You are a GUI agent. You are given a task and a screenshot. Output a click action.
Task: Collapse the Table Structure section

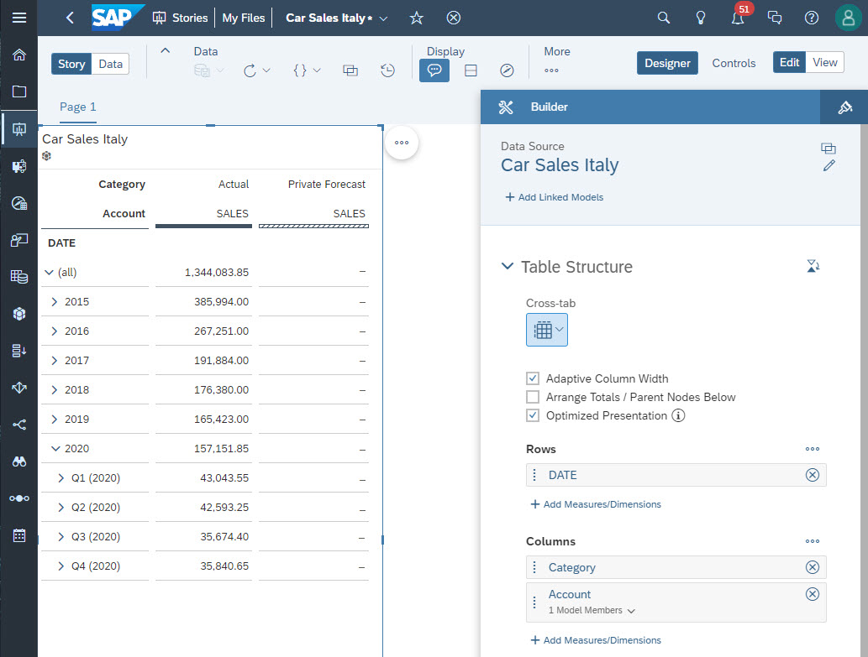click(507, 266)
